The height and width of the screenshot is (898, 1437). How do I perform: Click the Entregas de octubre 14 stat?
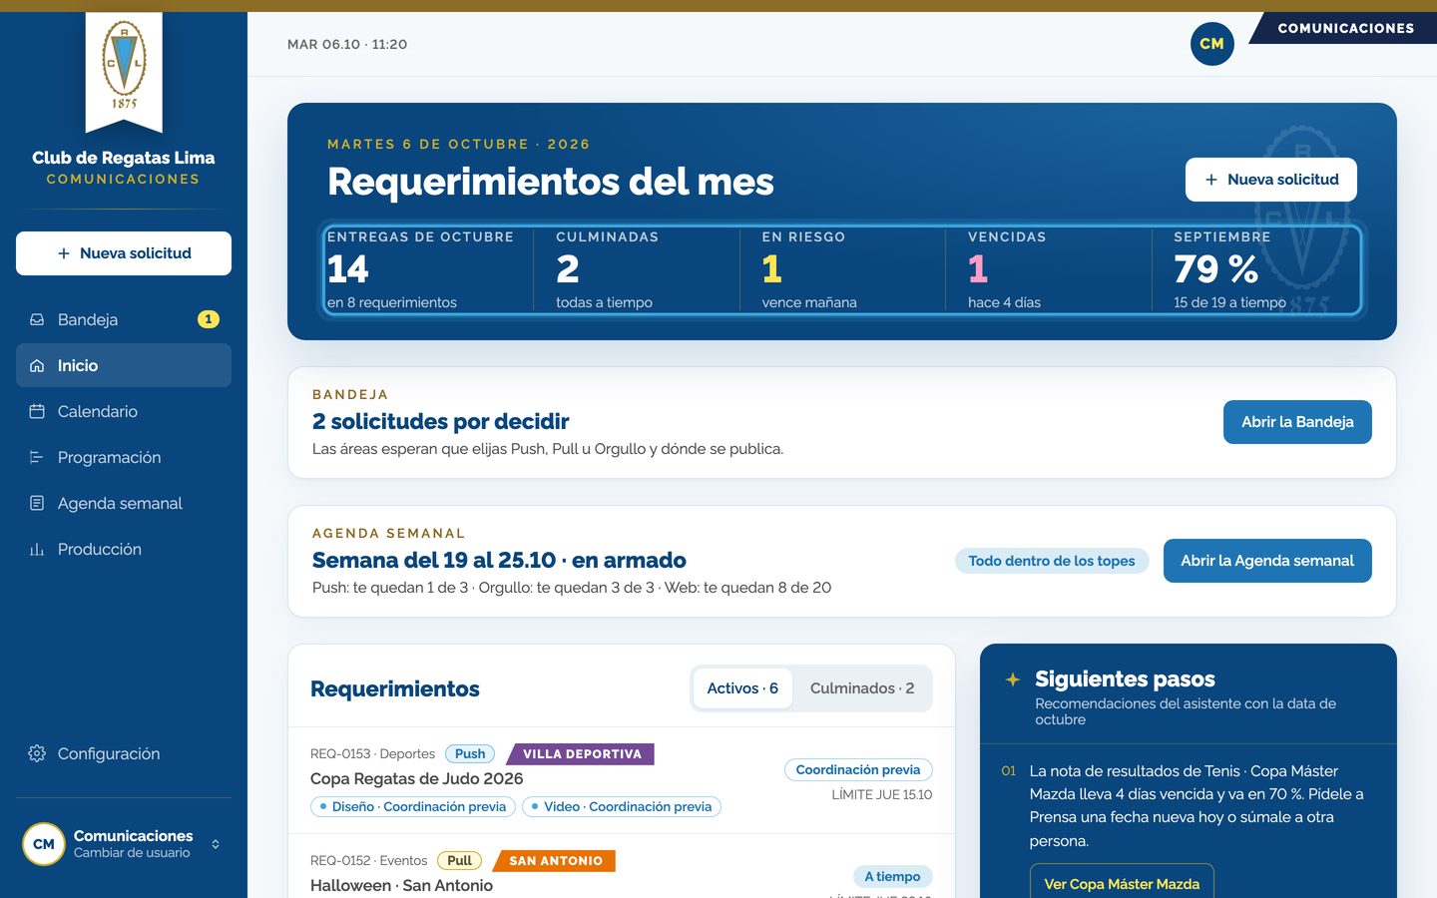pos(429,270)
